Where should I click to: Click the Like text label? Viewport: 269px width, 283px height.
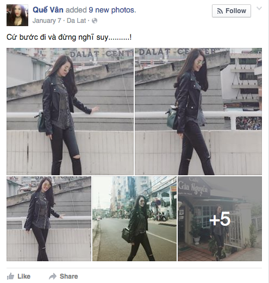[x=24, y=276]
